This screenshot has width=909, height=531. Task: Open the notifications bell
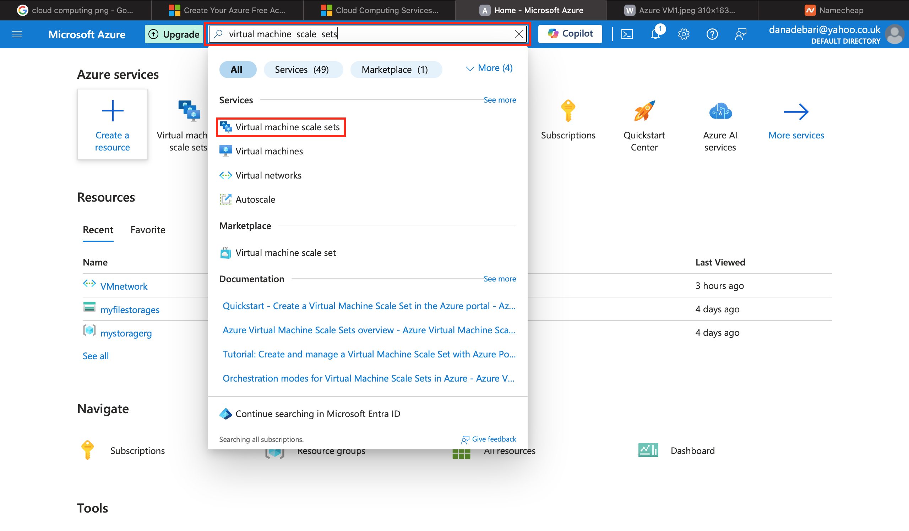click(655, 34)
